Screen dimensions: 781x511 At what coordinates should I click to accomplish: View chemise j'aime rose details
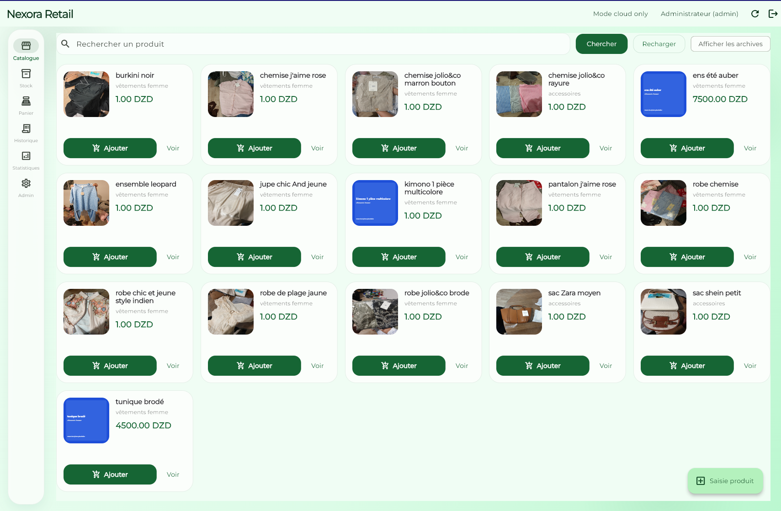click(x=318, y=148)
